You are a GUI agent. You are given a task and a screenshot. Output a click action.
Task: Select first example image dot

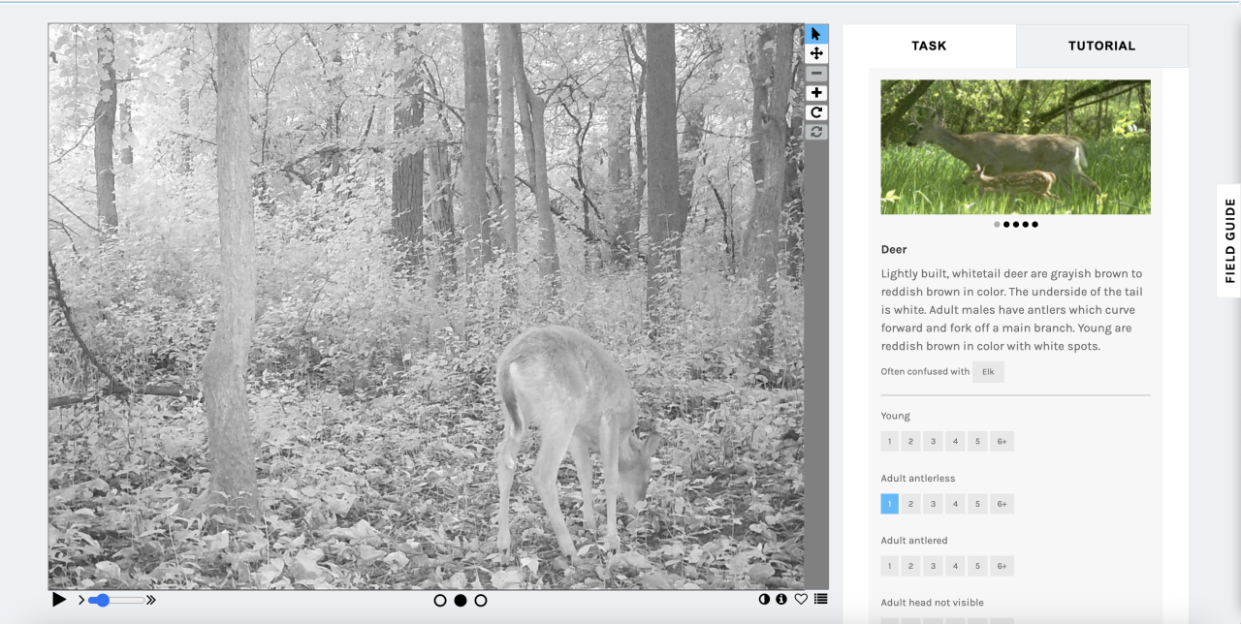click(x=997, y=224)
